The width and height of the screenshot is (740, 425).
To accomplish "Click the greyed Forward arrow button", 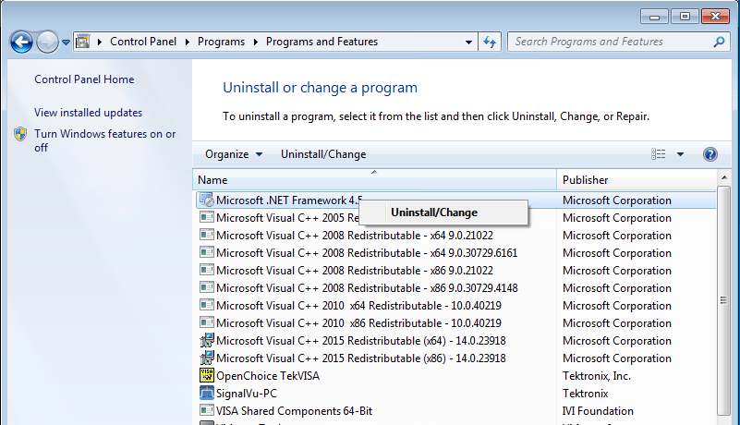I will [x=47, y=42].
